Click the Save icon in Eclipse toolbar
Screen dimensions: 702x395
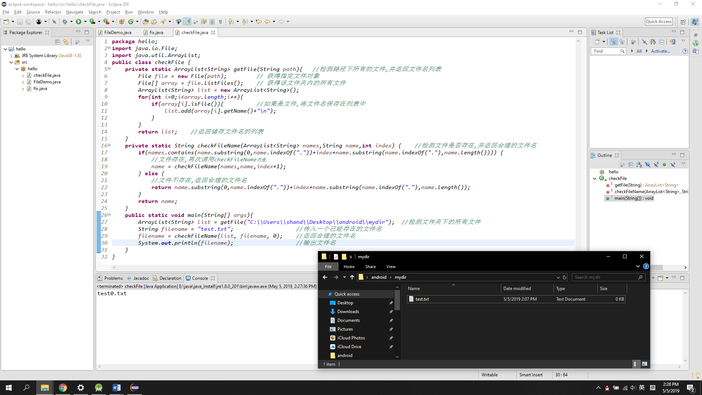[20, 22]
